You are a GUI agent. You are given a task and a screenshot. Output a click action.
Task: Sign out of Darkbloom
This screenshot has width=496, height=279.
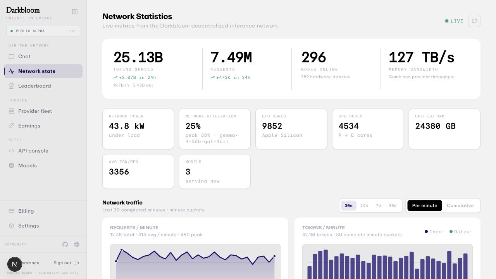point(66,263)
